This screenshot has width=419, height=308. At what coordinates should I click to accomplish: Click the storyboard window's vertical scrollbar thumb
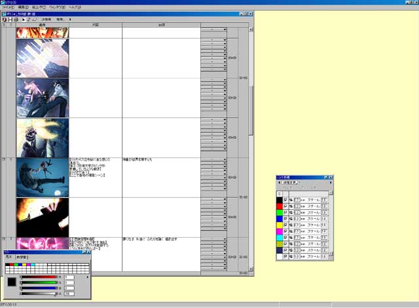tap(251, 110)
